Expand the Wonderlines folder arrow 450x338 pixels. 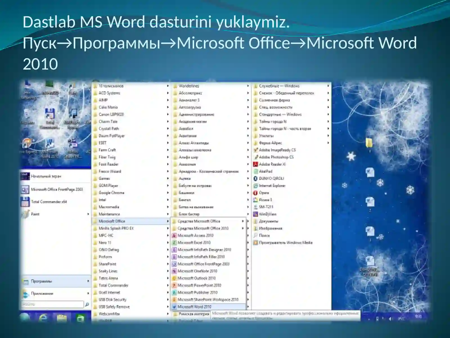pos(248,86)
